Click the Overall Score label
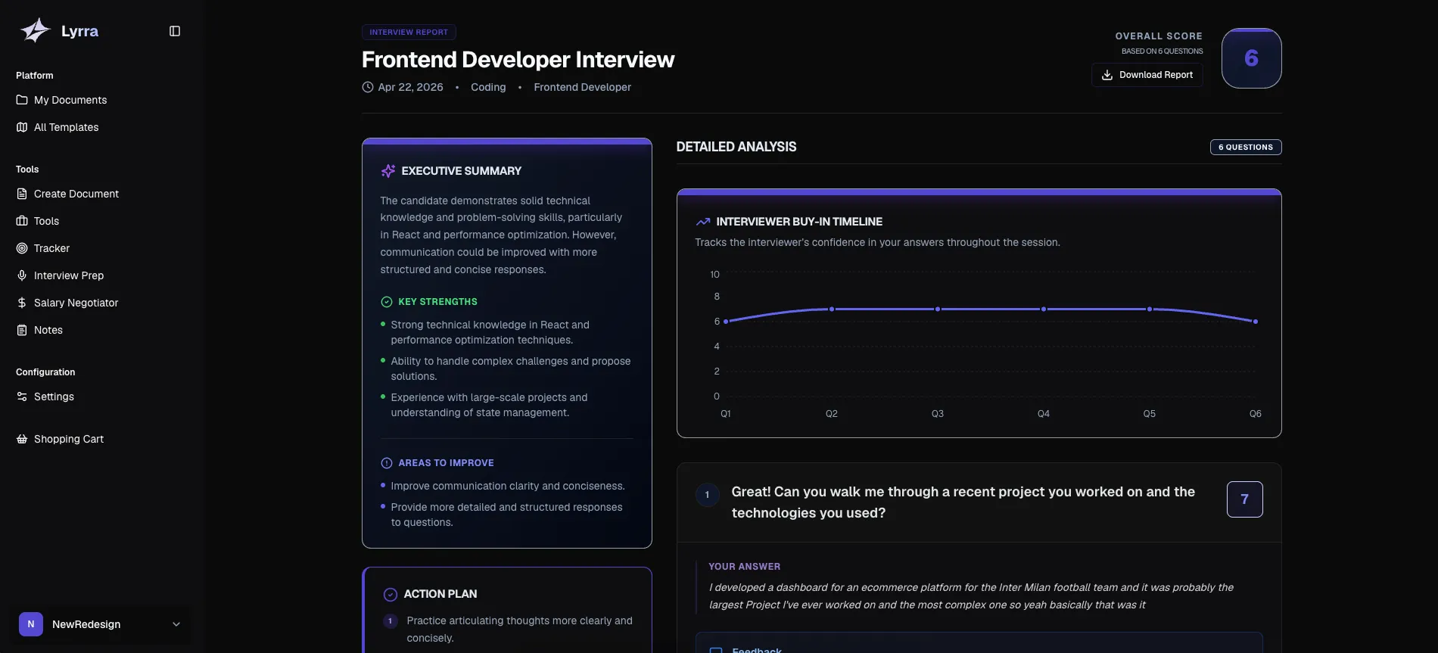The width and height of the screenshot is (1438, 653). point(1159,36)
